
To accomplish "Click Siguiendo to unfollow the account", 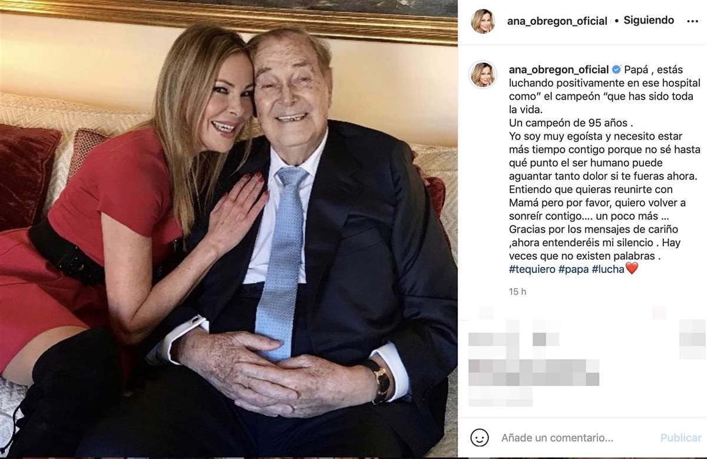I will 648,19.
